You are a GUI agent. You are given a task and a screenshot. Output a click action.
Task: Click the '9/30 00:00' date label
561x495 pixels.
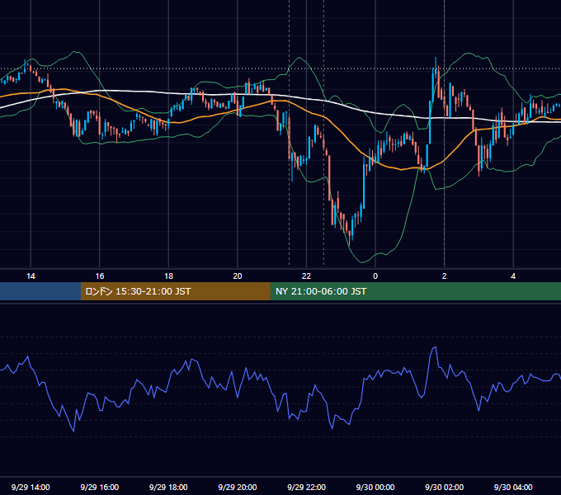[x=375, y=487]
